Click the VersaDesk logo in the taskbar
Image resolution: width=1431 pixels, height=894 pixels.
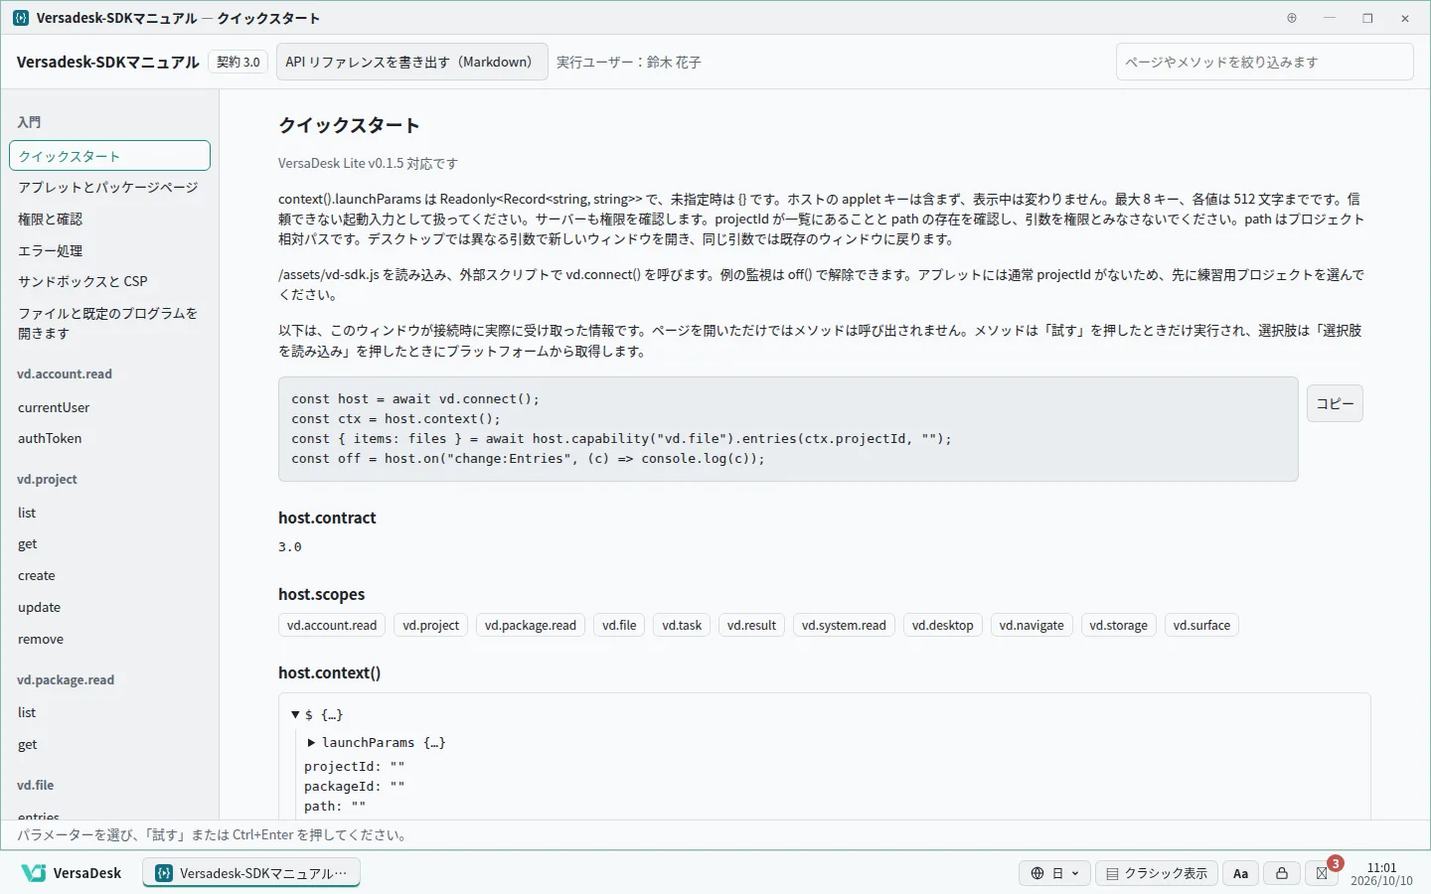72,873
